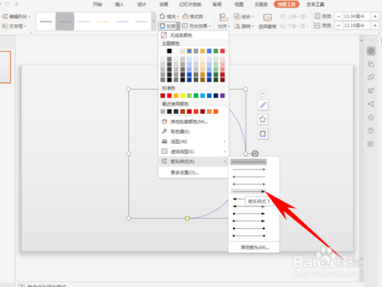Expand the 对齐 align dropdown arrow
This screenshot has height=287, width=382.
(229, 26)
